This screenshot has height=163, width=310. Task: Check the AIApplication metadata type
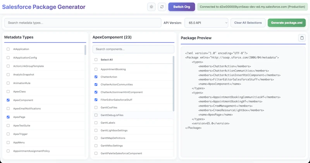point(8,49)
